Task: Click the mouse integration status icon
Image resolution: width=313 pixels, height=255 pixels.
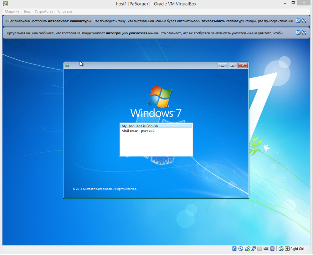Action: [x=281, y=248]
